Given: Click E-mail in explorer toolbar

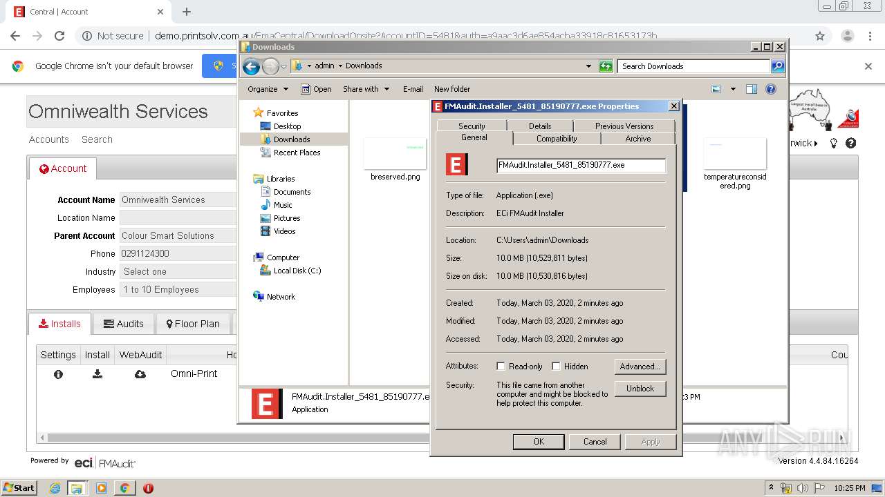Looking at the screenshot, I should click(x=413, y=89).
